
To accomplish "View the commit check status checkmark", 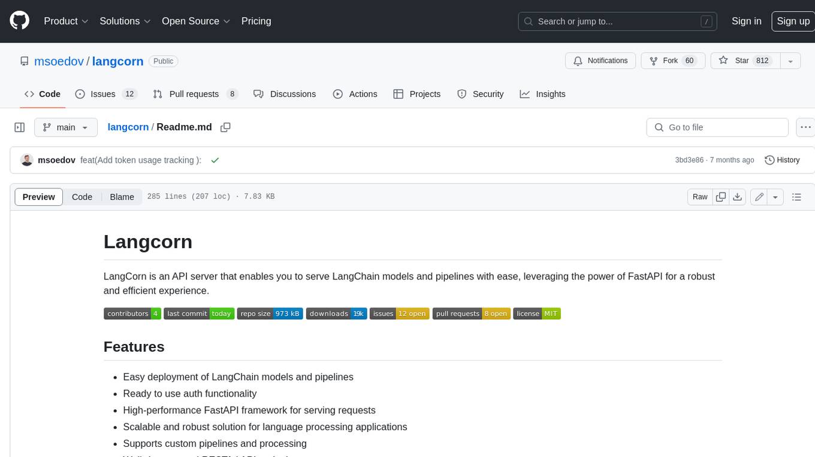I will (x=215, y=160).
